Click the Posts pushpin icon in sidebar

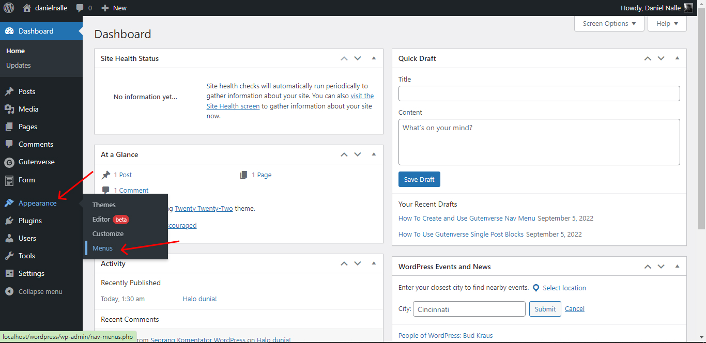tap(9, 91)
